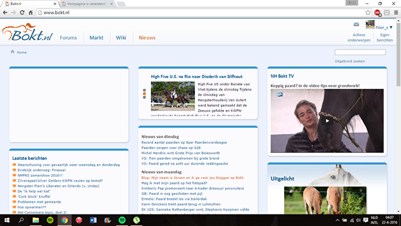Open 'Hengsten Plain's Liberator en Orlando' topic
The height and width of the screenshot is (226, 401).
tap(58, 186)
